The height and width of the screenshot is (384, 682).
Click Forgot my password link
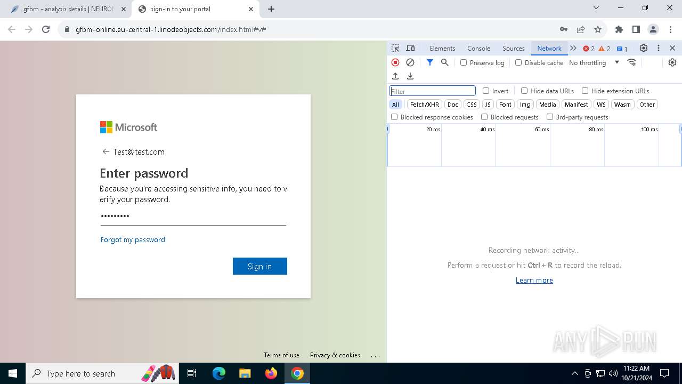[133, 239]
